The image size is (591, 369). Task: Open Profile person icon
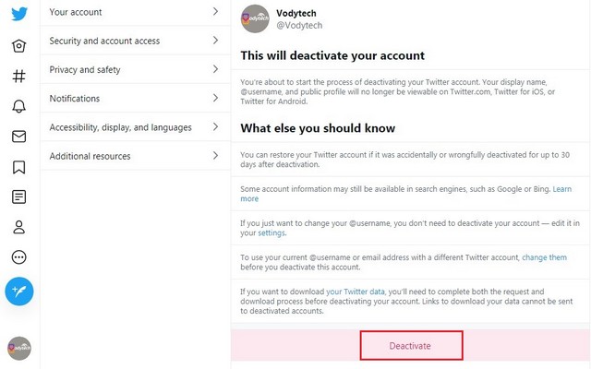(18, 227)
